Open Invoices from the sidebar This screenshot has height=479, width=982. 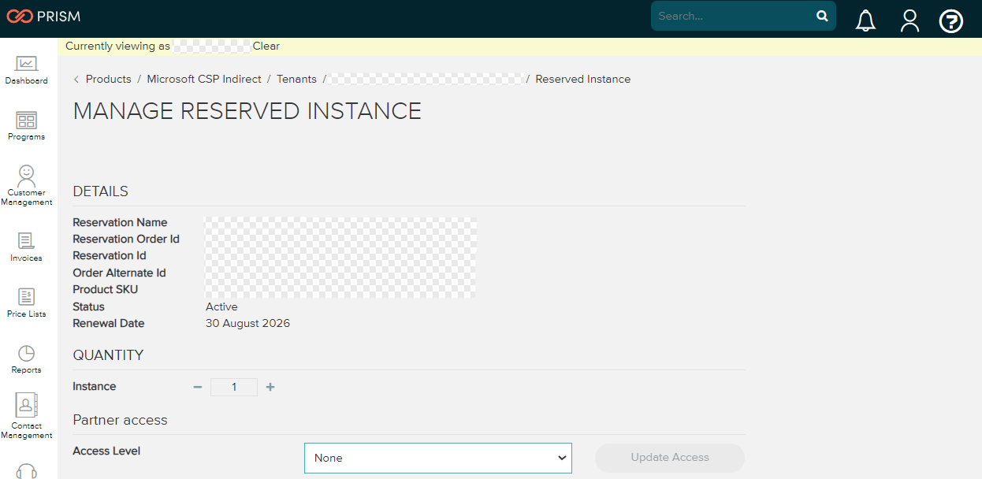pos(26,247)
